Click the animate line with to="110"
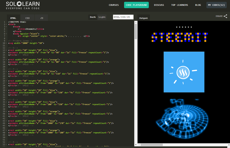The image size is (230, 148). [59, 74]
